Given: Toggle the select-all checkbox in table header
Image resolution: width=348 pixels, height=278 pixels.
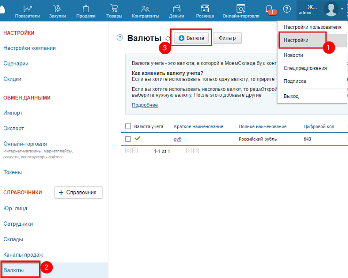Looking at the screenshot, I should 128,126.
